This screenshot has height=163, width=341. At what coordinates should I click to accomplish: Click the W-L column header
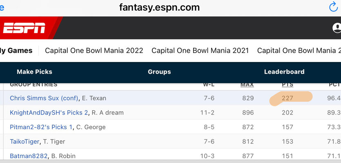209,85
